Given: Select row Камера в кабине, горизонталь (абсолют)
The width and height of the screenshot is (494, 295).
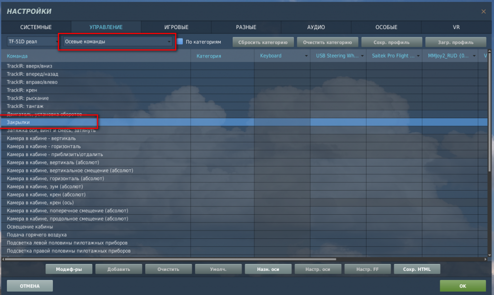Looking at the screenshot, I should pyautogui.click(x=245, y=178).
